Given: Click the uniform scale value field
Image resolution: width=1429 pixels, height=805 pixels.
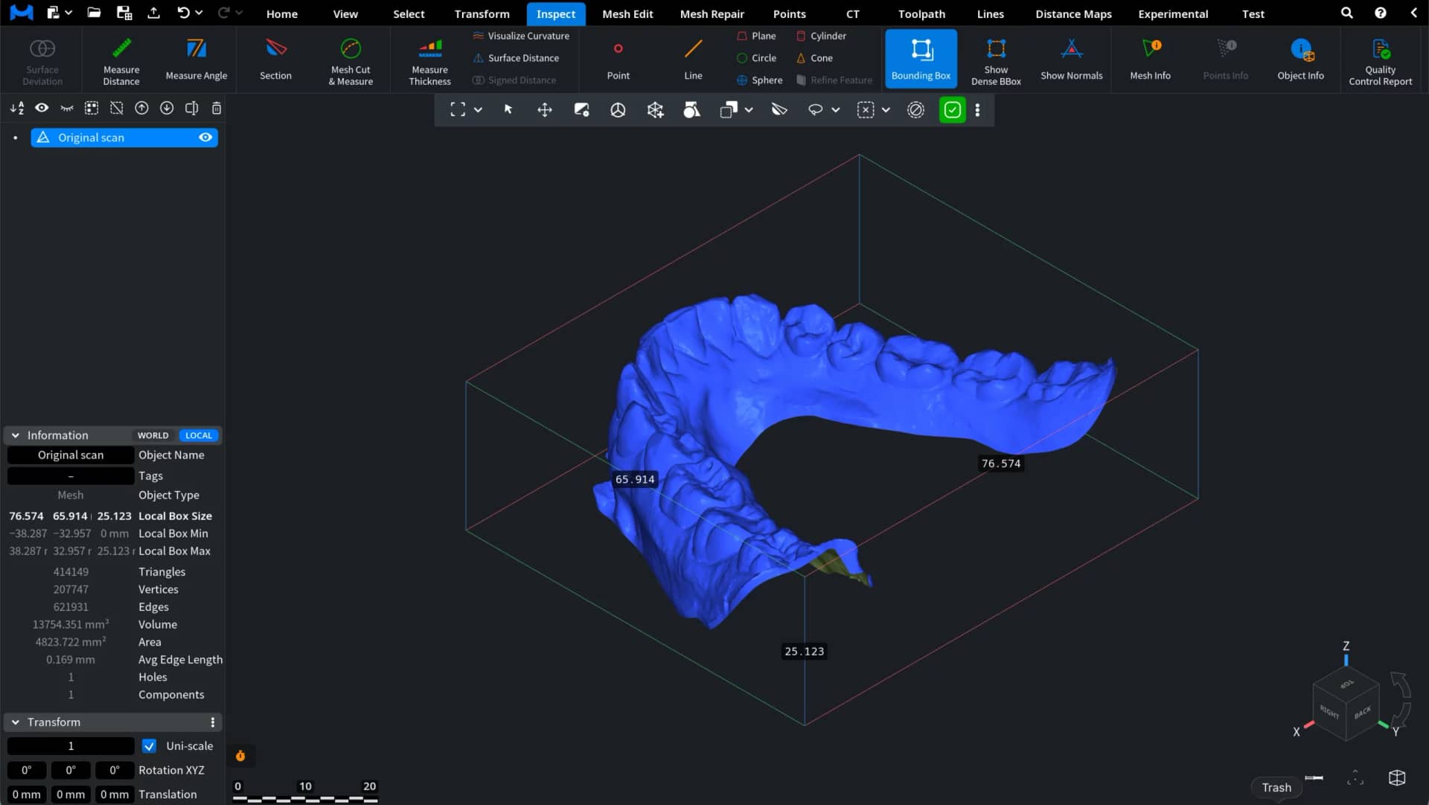Looking at the screenshot, I should tap(71, 745).
